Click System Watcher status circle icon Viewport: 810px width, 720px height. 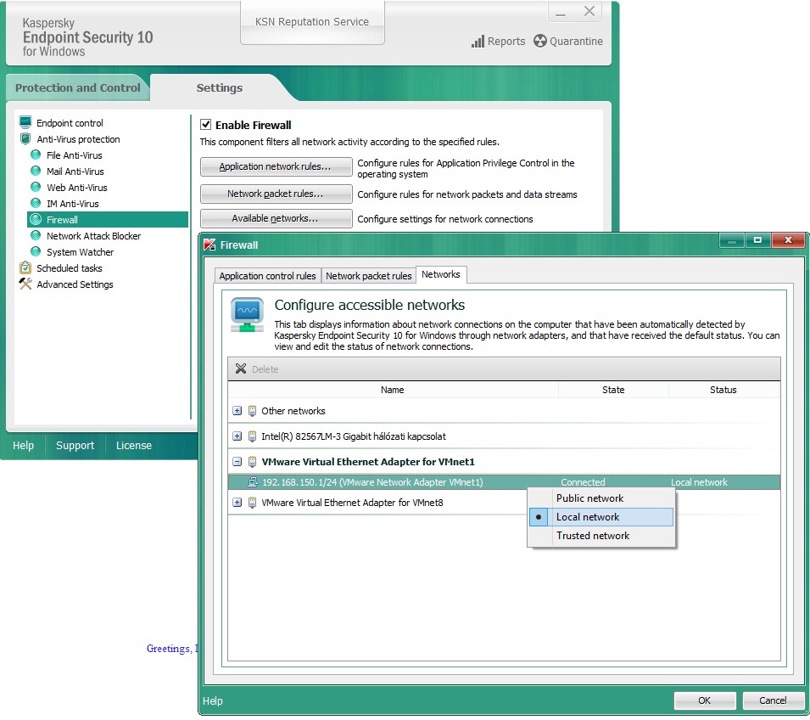[36, 251]
